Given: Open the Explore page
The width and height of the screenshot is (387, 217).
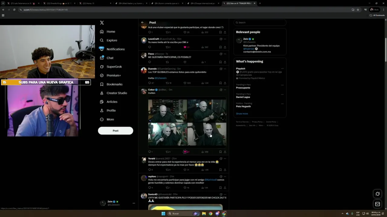Looking at the screenshot, I should 109,40.
